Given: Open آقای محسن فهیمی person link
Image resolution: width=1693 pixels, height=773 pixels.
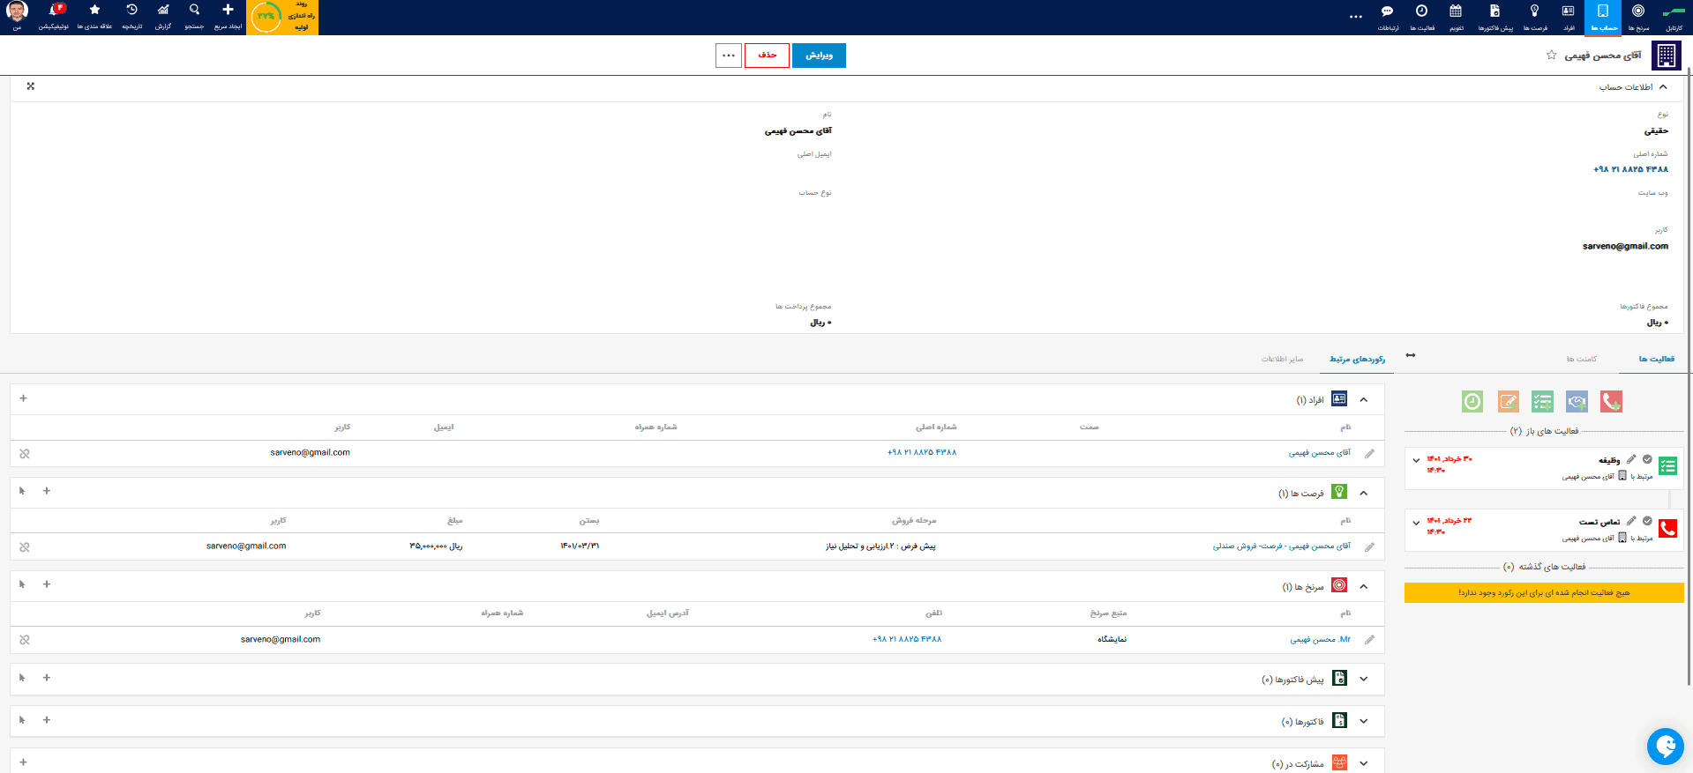Looking at the screenshot, I should [1319, 453].
